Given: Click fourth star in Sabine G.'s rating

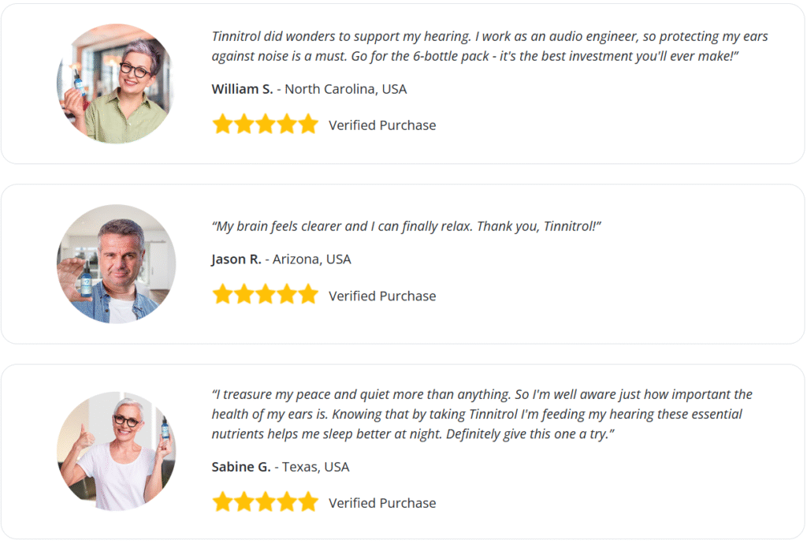Looking at the screenshot, I should click(287, 502).
